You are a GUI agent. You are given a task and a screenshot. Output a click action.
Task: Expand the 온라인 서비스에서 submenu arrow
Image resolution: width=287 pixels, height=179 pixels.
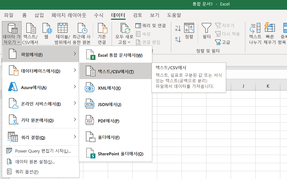(75, 103)
